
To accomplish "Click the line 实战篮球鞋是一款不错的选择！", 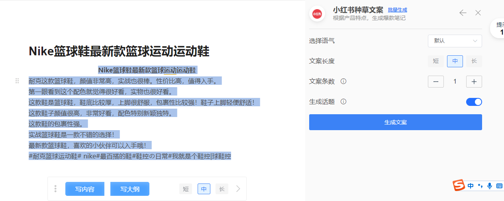I will [x=74, y=135].
